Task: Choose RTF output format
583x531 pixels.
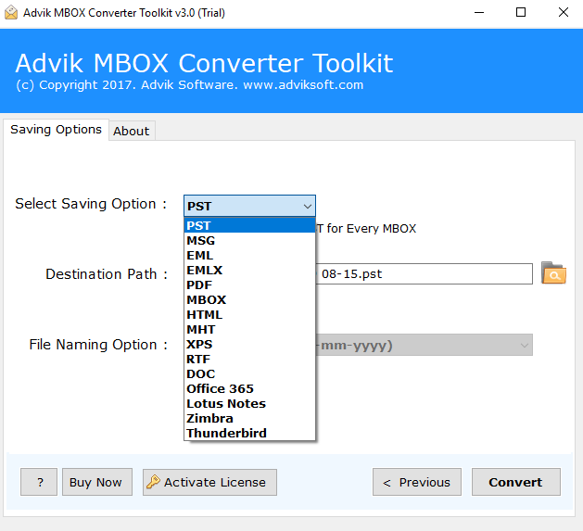Action: coord(249,360)
